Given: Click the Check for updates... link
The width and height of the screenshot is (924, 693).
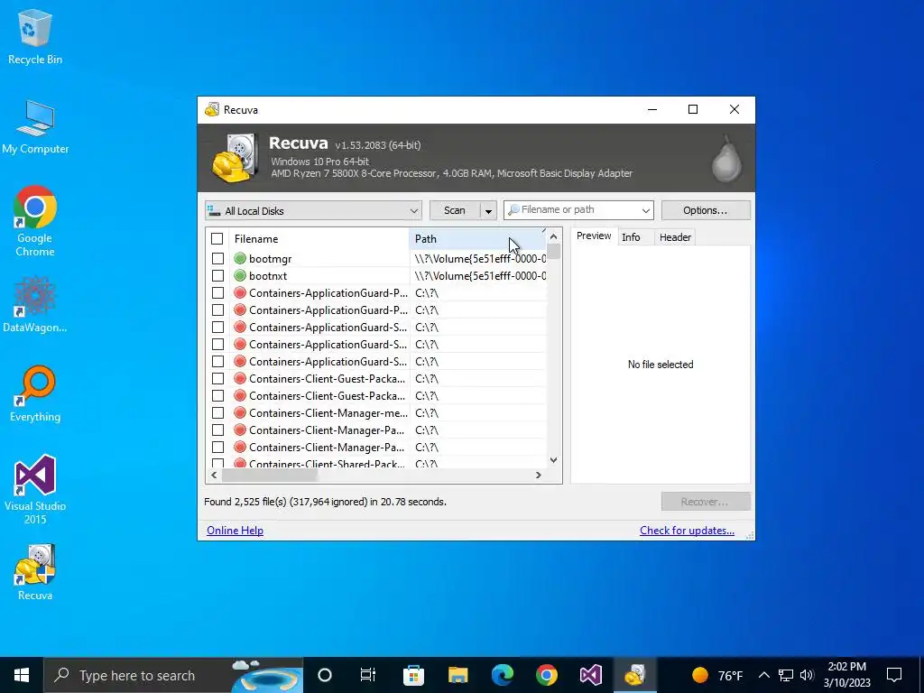Looking at the screenshot, I should point(687,531).
